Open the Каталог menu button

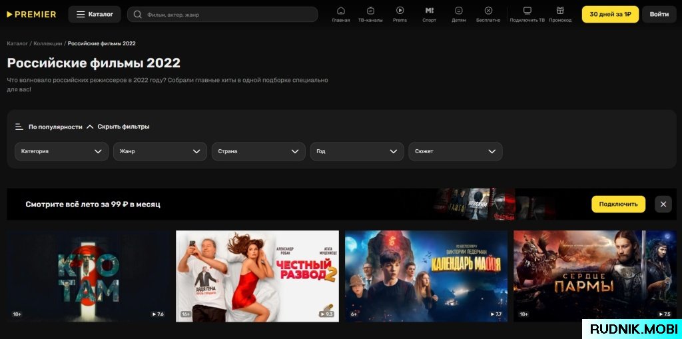pos(95,15)
